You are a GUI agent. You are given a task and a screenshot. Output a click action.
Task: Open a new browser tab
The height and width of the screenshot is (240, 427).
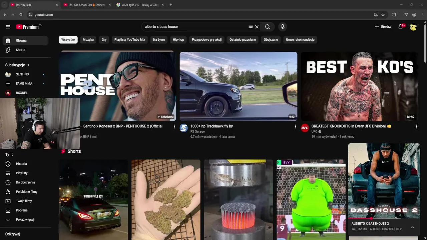pos(171,5)
